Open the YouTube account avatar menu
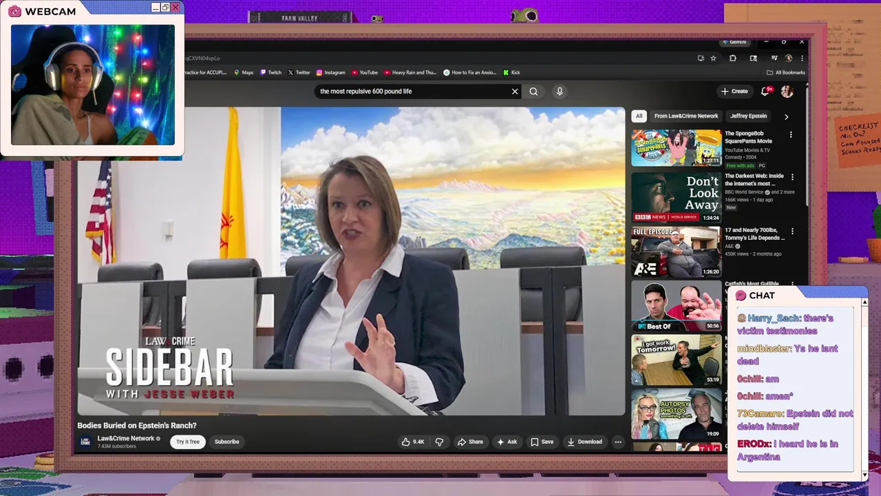The height and width of the screenshot is (496, 881). (x=787, y=91)
